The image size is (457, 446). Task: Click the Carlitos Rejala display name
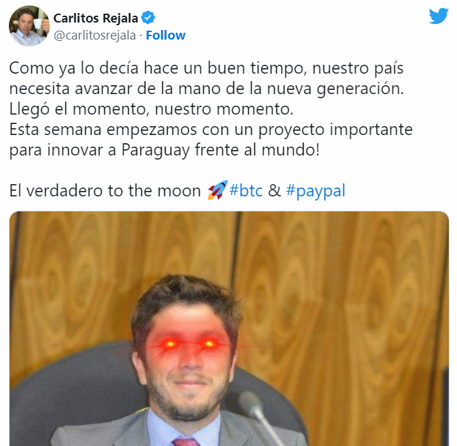tap(95, 18)
